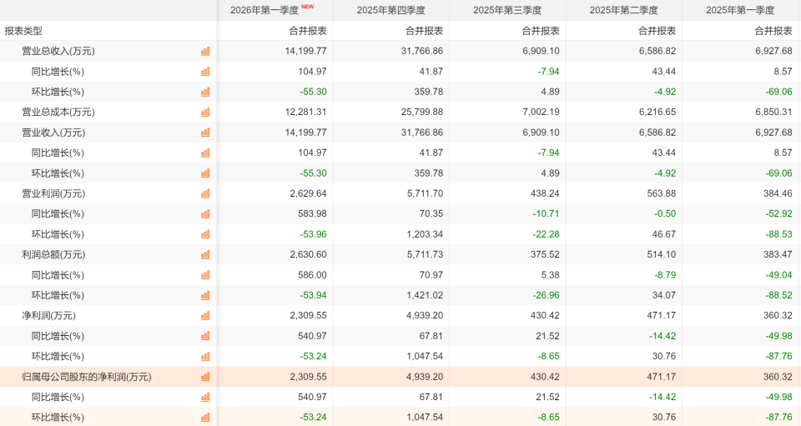Click the 营业总成本(万元) row label
Screen dimensions: 801x426
point(58,113)
